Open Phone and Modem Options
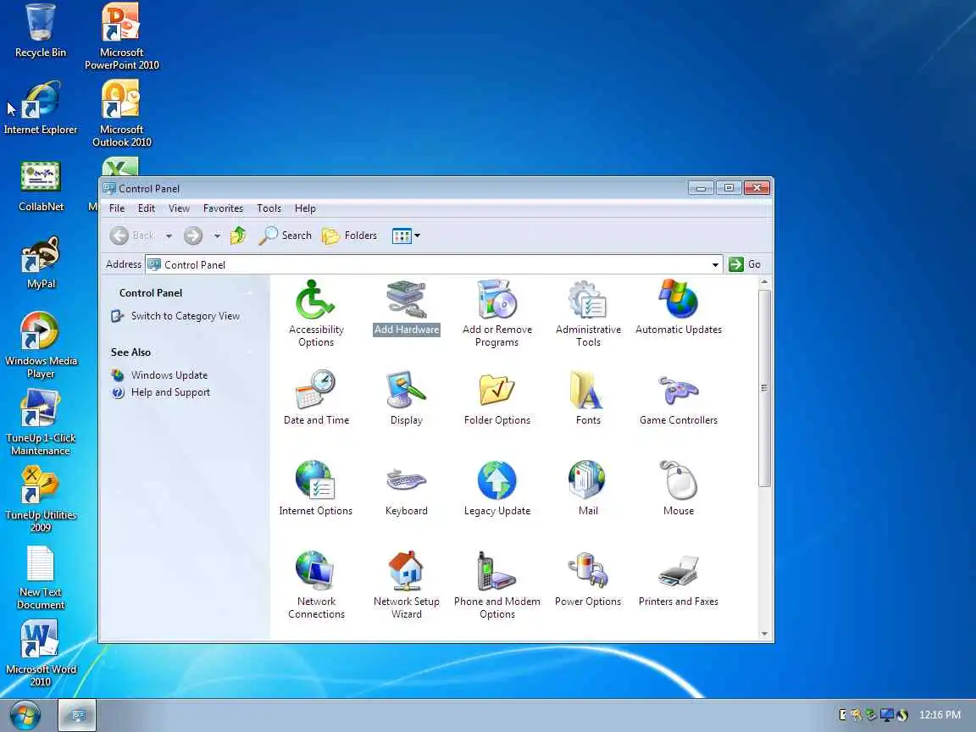Image resolution: width=976 pixels, height=732 pixels. pyautogui.click(x=496, y=585)
